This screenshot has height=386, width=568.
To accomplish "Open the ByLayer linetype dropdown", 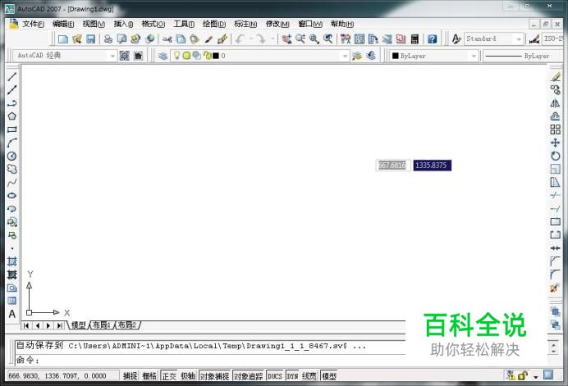I will click(x=523, y=56).
